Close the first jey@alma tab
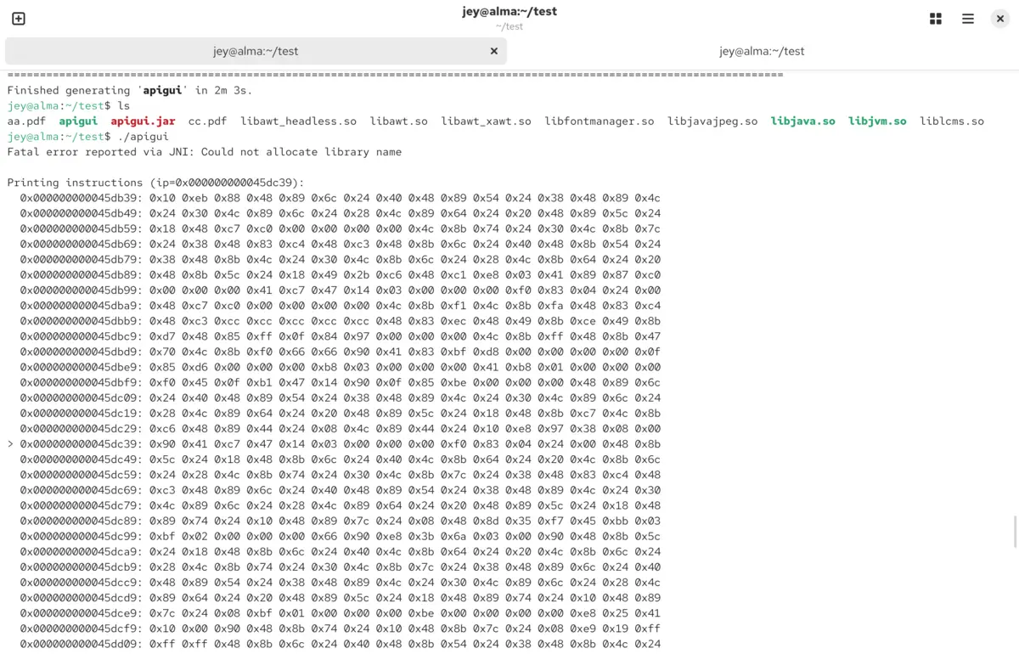1019x654 pixels. (494, 51)
